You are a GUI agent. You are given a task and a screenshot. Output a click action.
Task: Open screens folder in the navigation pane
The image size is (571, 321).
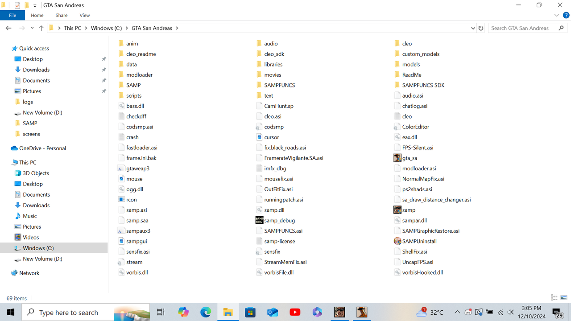(31, 134)
